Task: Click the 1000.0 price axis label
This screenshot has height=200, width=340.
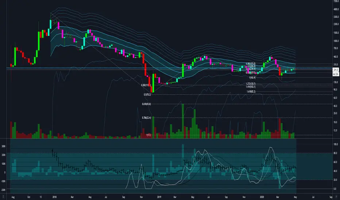Action: click(x=336, y=41)
